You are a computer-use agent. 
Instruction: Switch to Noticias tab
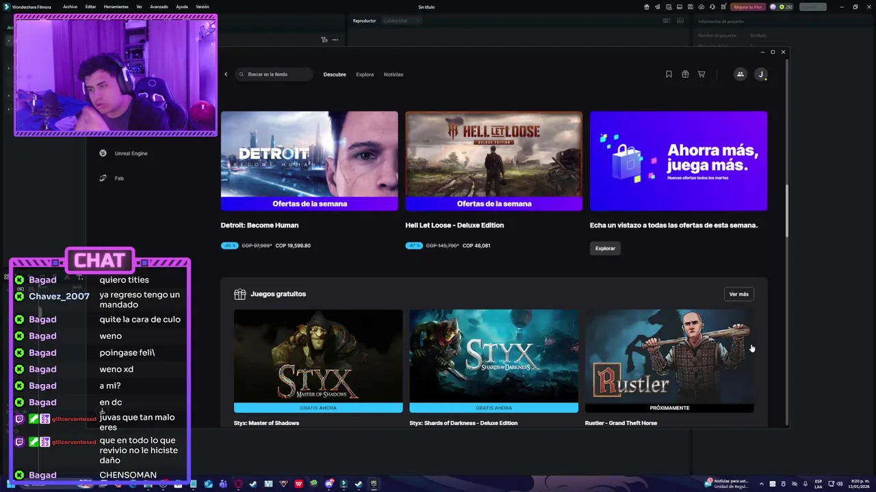394,74
